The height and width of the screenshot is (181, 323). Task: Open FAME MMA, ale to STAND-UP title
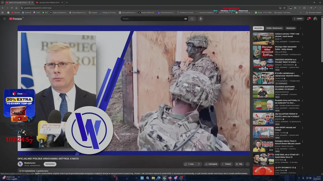pyautogui.click(x=287, y=156)
